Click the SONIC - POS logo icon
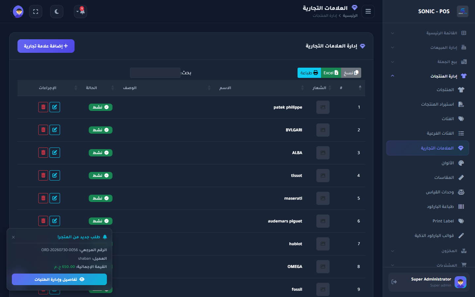Screen dimensions: 475x297 tap(462, 11)
